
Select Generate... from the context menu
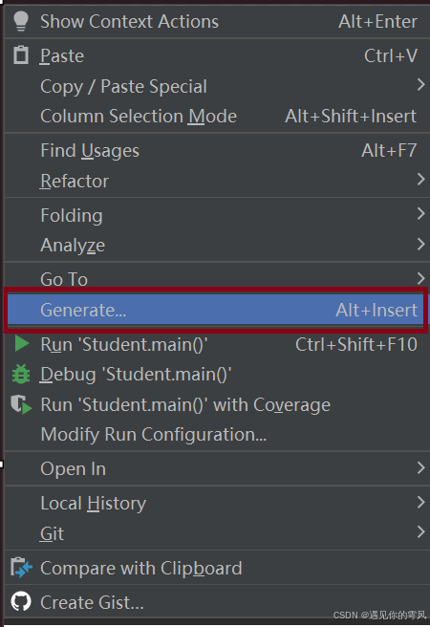(216, 310)
